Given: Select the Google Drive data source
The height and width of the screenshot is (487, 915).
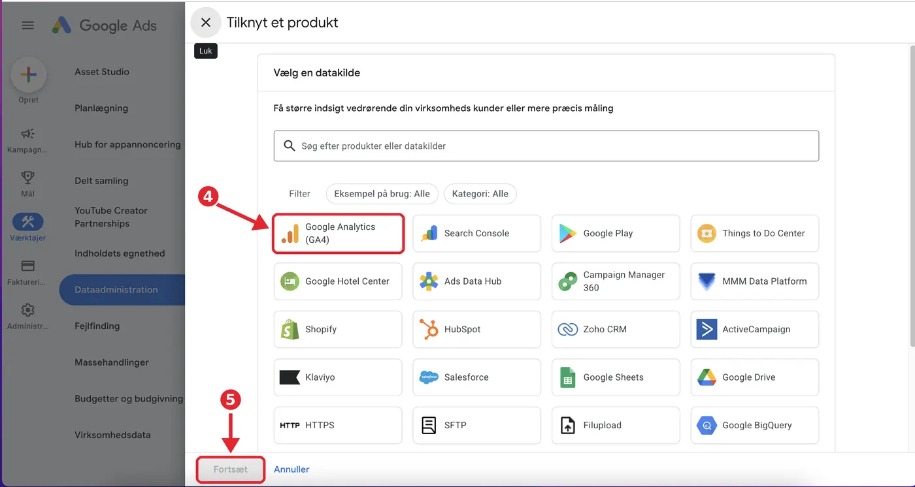Looking at the screenshot, I should pos(755,377).
